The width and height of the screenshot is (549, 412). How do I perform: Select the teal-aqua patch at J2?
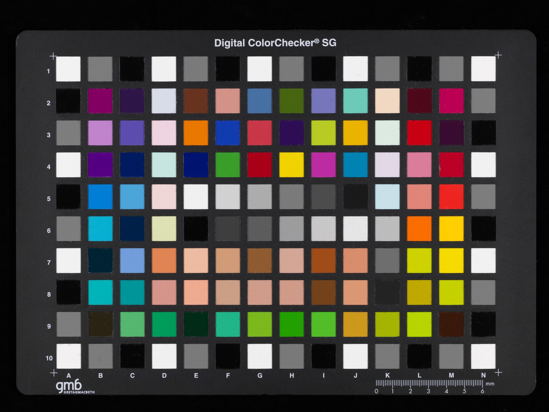(x=356, y=101)
